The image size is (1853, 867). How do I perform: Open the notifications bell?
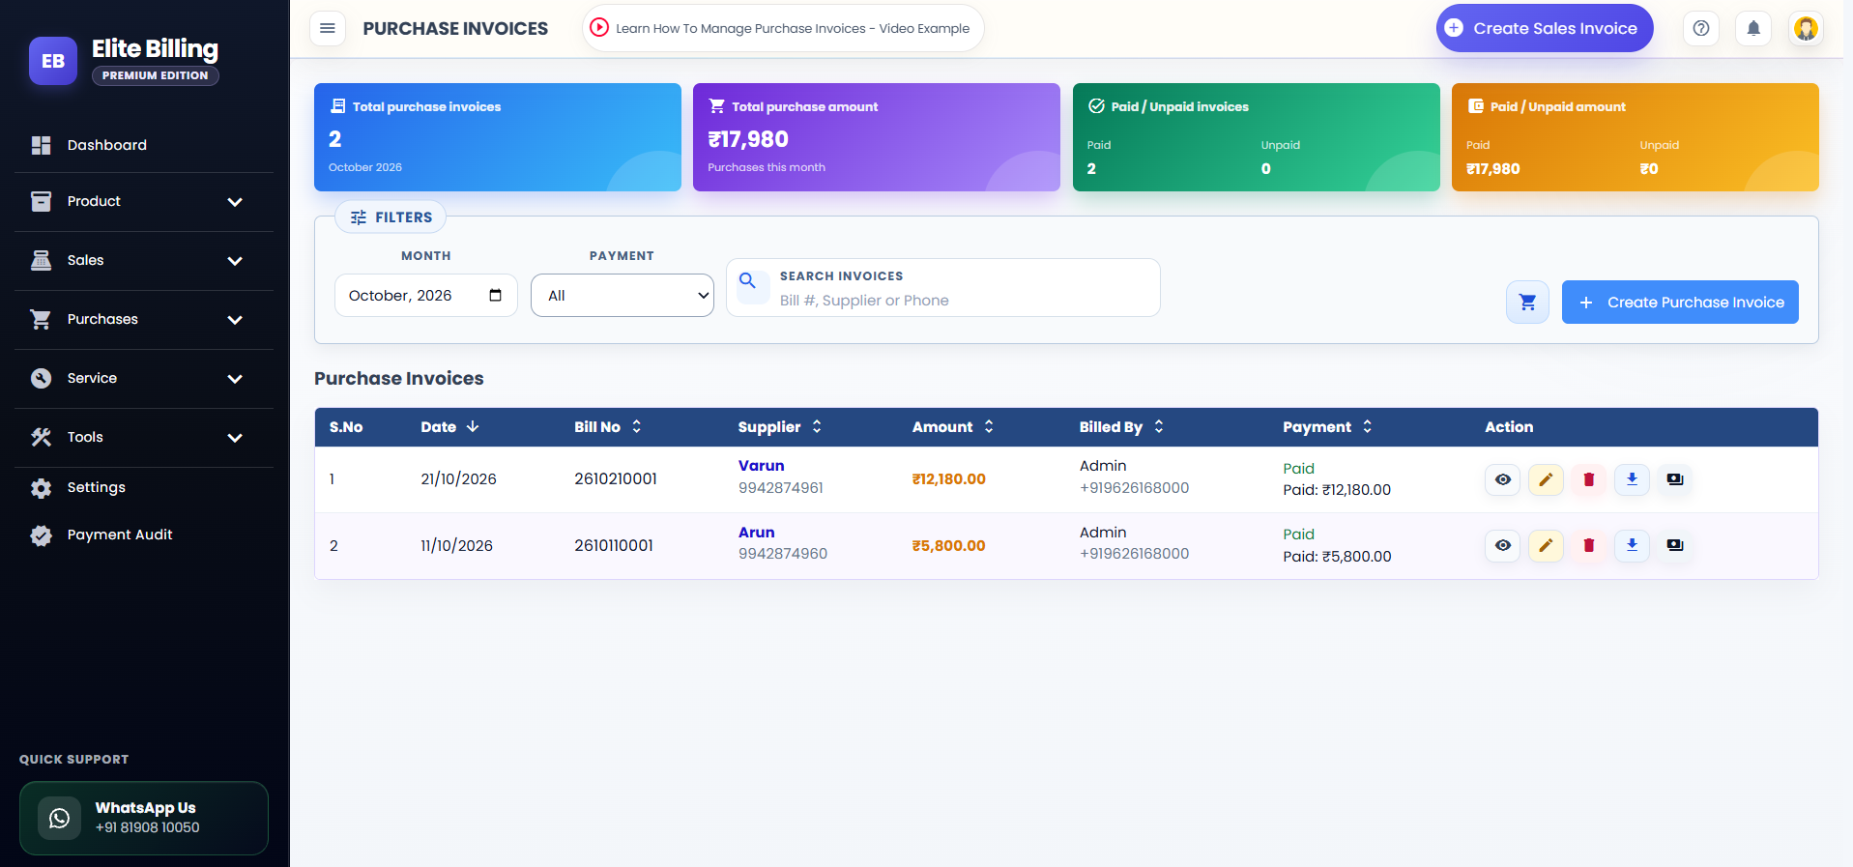tap(1753, 28)
